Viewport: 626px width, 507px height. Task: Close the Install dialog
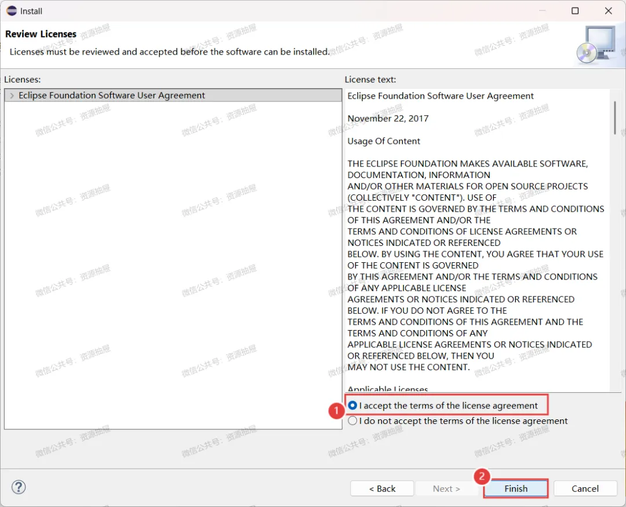[608, 11]
